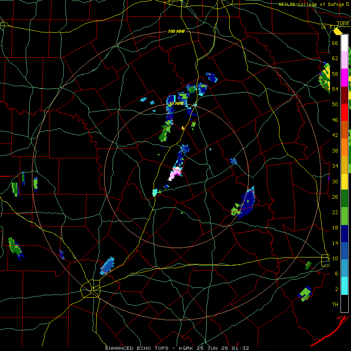The image size is (351, 351).
Task: Select the dark green legend swatch near 26
Action: coord(344,199)
